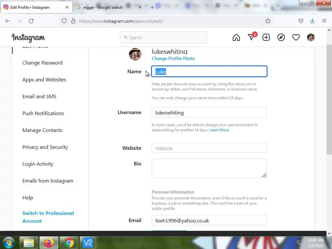Open Firefox downloads panel
The height and width of the screenshot is (249, 332).
click(312, 20)
